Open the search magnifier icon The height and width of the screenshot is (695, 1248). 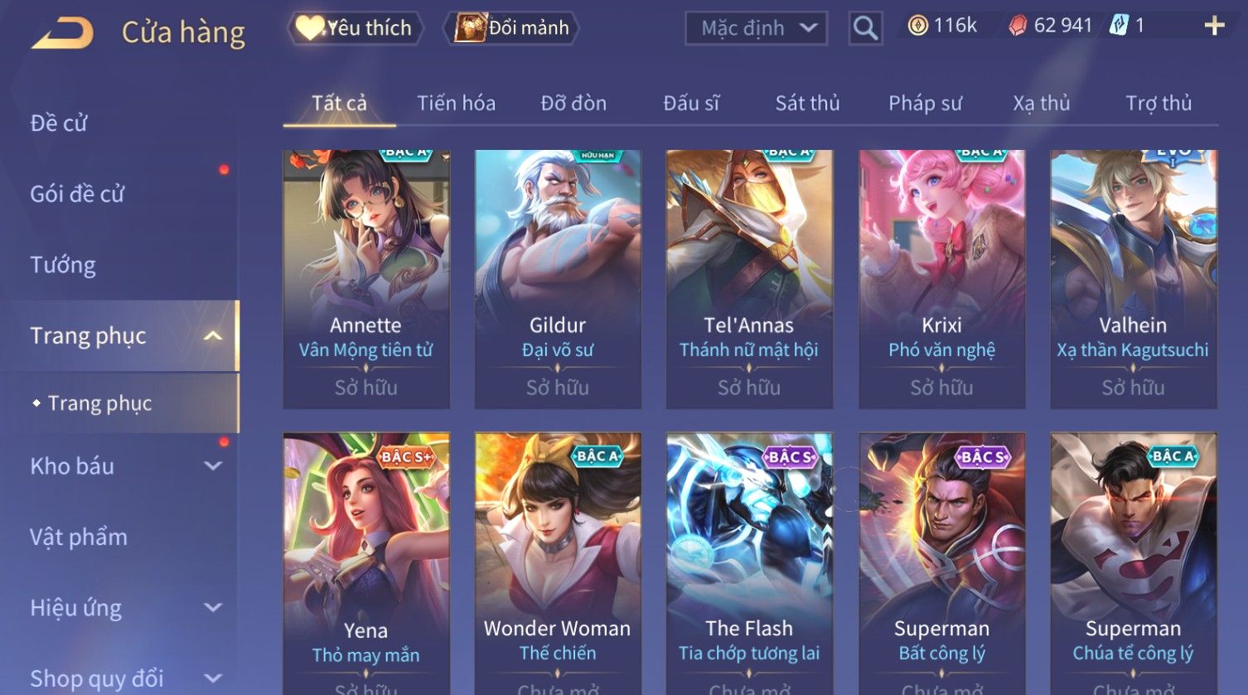point(865,29)
